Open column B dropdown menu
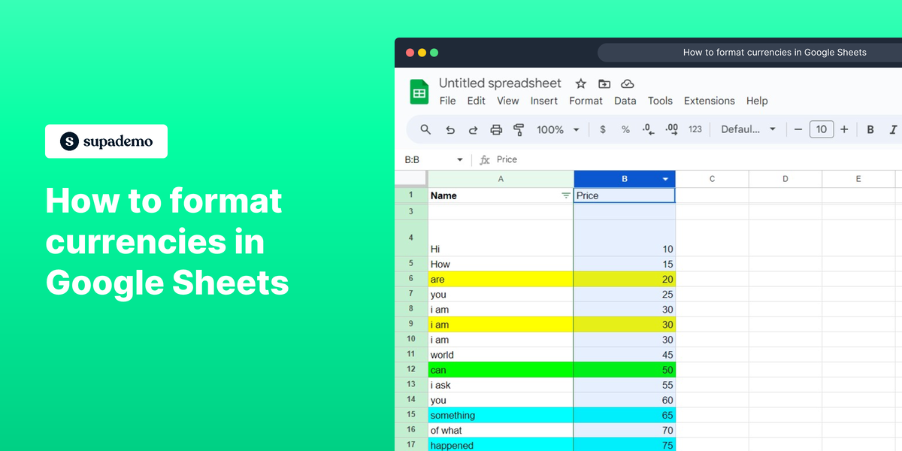The image size is (902, 451). pos(664,179)
